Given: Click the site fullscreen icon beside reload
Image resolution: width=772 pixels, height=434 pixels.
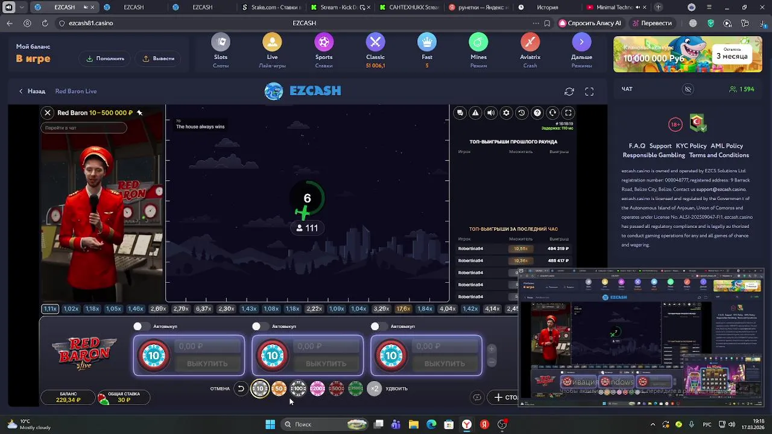Looking at the screenshot, I should click(x=589, y=92).
